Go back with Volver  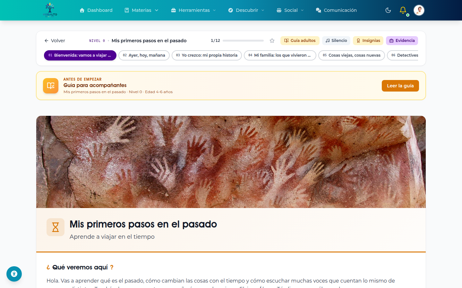55,41
